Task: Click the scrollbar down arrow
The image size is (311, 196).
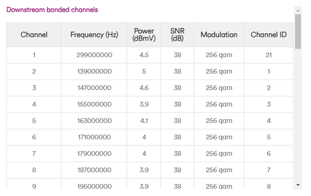Action: point(298,185)
